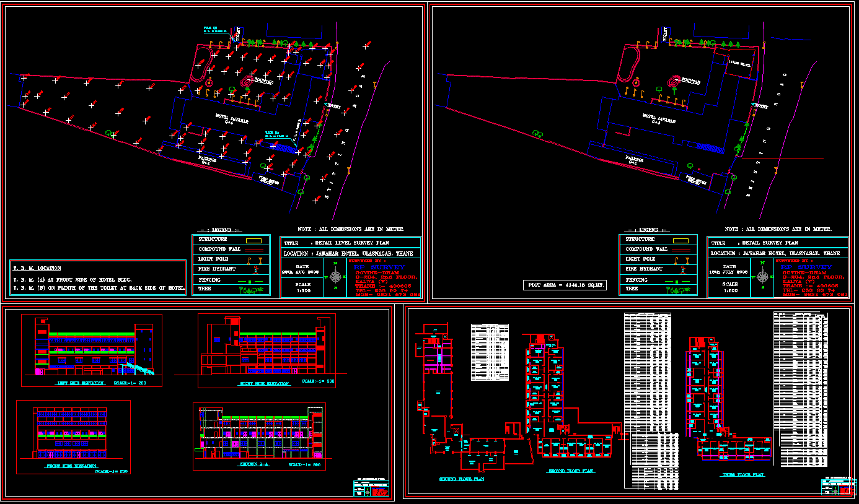859x504 pixels.
Task: Click the PLOT AREA value box
Action: (563, 284)
